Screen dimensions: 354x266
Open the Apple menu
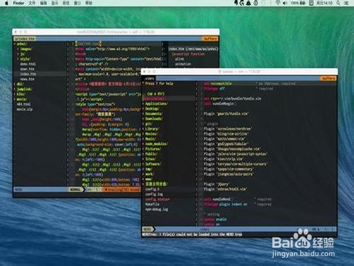click(x=6, y=3)
